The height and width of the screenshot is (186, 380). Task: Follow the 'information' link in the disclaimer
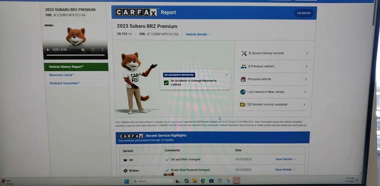[177, 122]
